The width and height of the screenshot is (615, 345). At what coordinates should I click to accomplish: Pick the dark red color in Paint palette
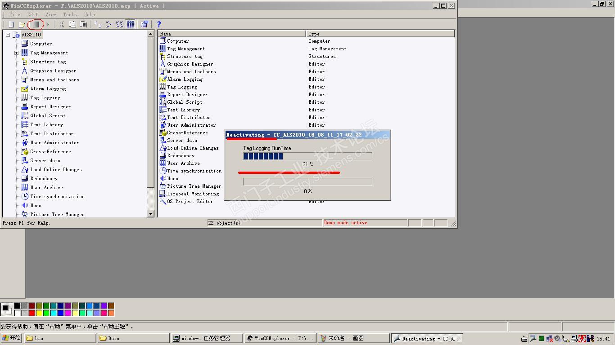click(32, 306)
